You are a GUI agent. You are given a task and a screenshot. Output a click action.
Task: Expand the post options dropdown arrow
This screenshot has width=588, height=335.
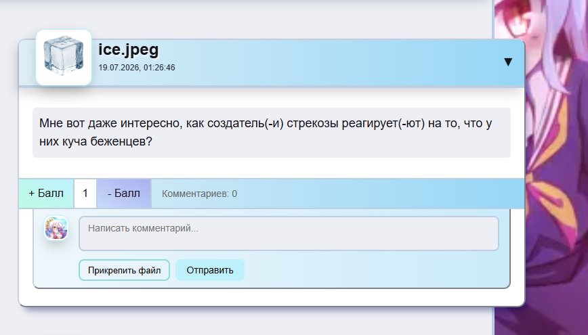coord(508,62)
